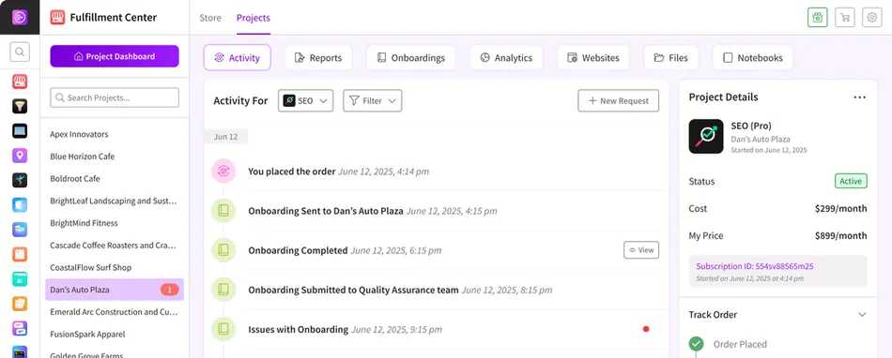This screenshot has width=892, height=358.
Task: Open the Filter dropdown
Action: click(372, 101)
